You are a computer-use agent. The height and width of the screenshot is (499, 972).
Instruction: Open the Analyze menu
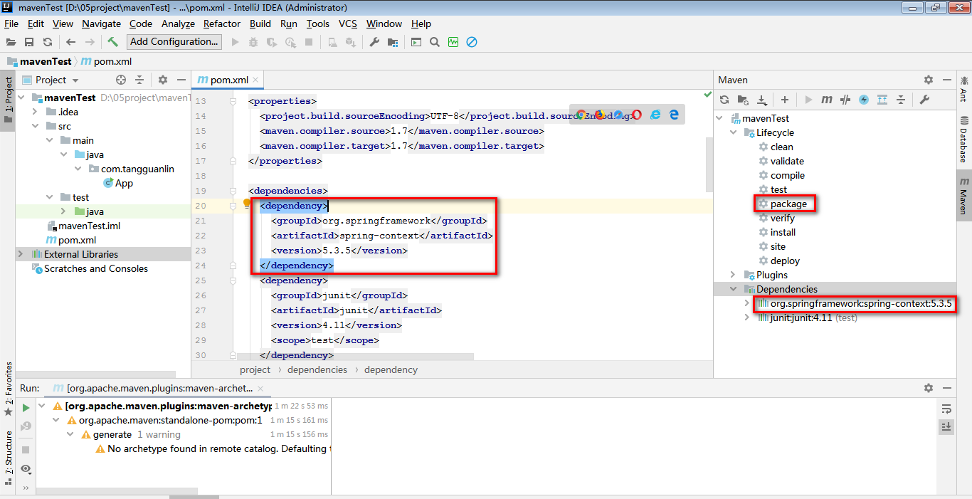pos(178,23)
